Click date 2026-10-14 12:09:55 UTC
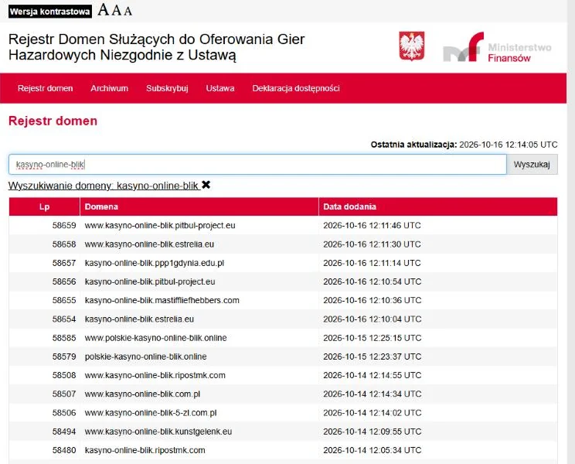 pyautogui.click(x=373, y=432)
